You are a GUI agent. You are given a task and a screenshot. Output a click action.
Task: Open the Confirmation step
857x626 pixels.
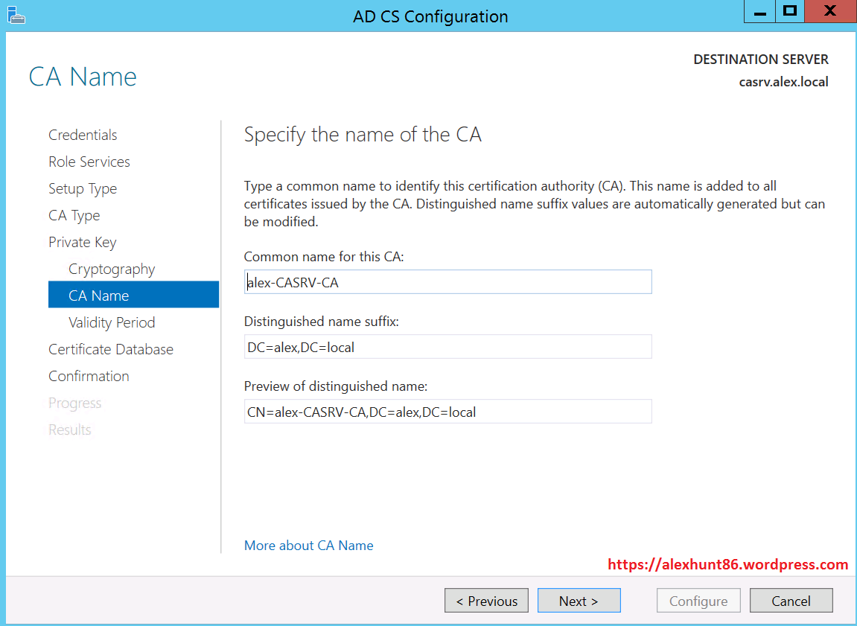click(x=89, y=376)
